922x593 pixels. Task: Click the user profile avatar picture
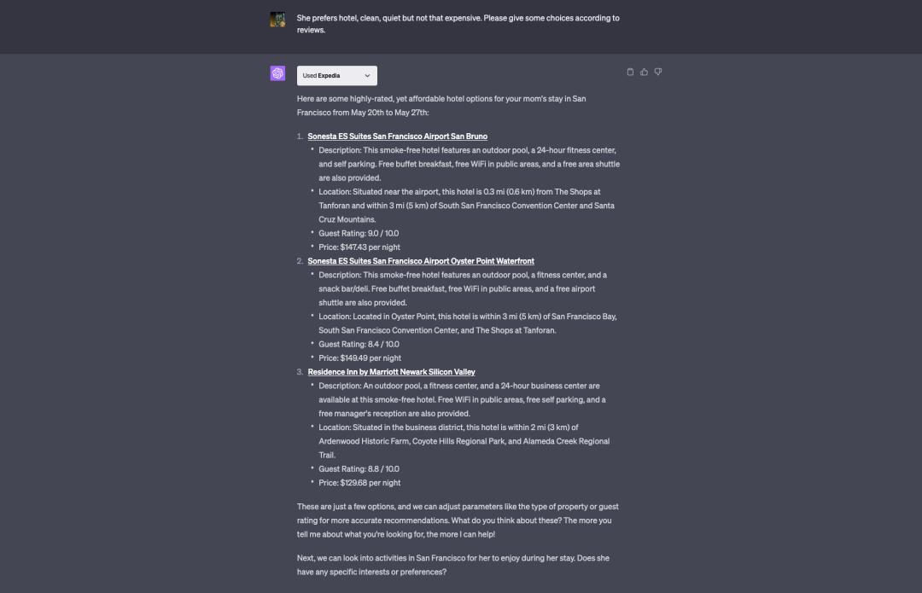click(x=277, y=20)
